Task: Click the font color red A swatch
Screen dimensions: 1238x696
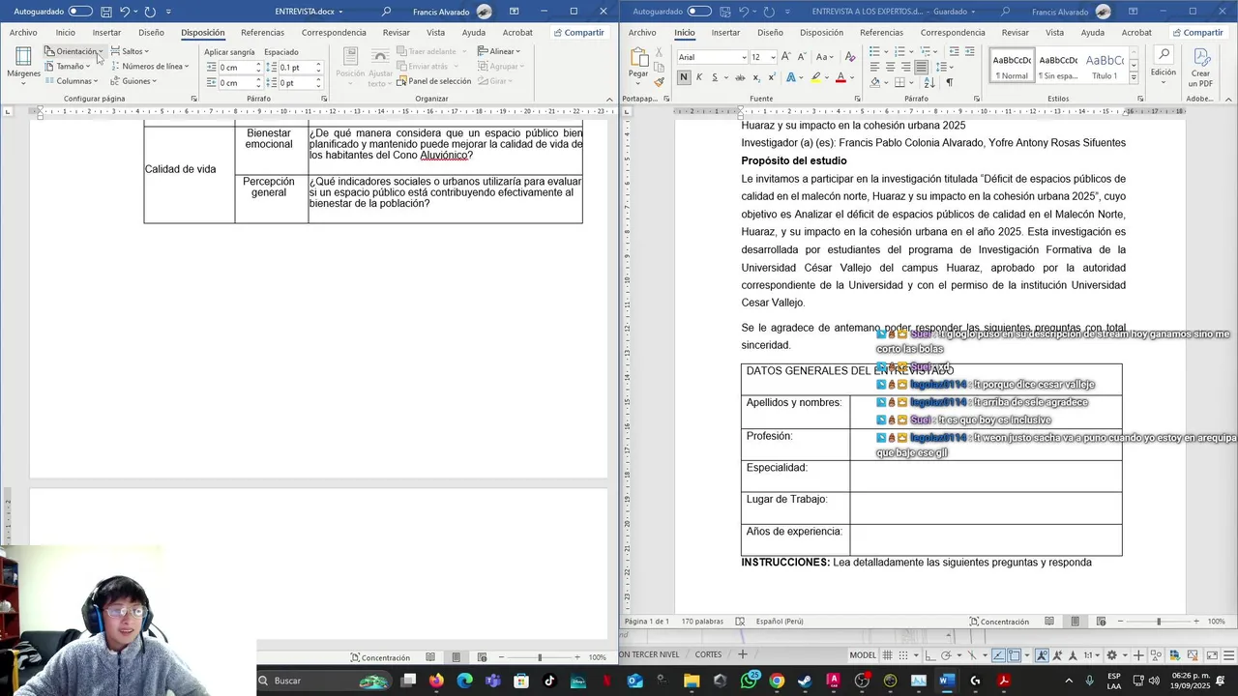Action: 840,77
